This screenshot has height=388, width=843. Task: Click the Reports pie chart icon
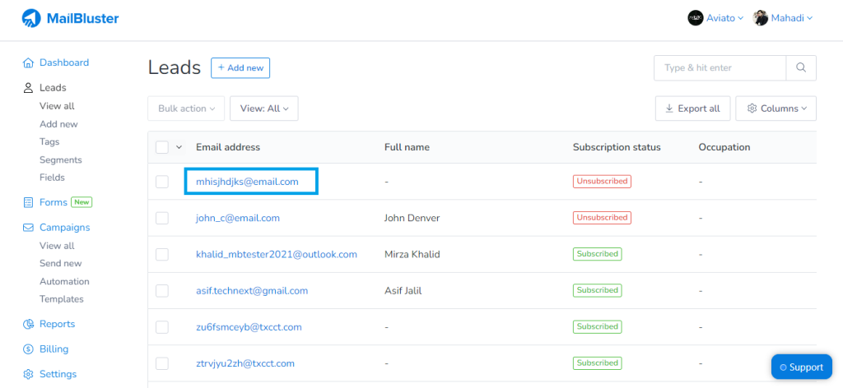click(29, 324)
